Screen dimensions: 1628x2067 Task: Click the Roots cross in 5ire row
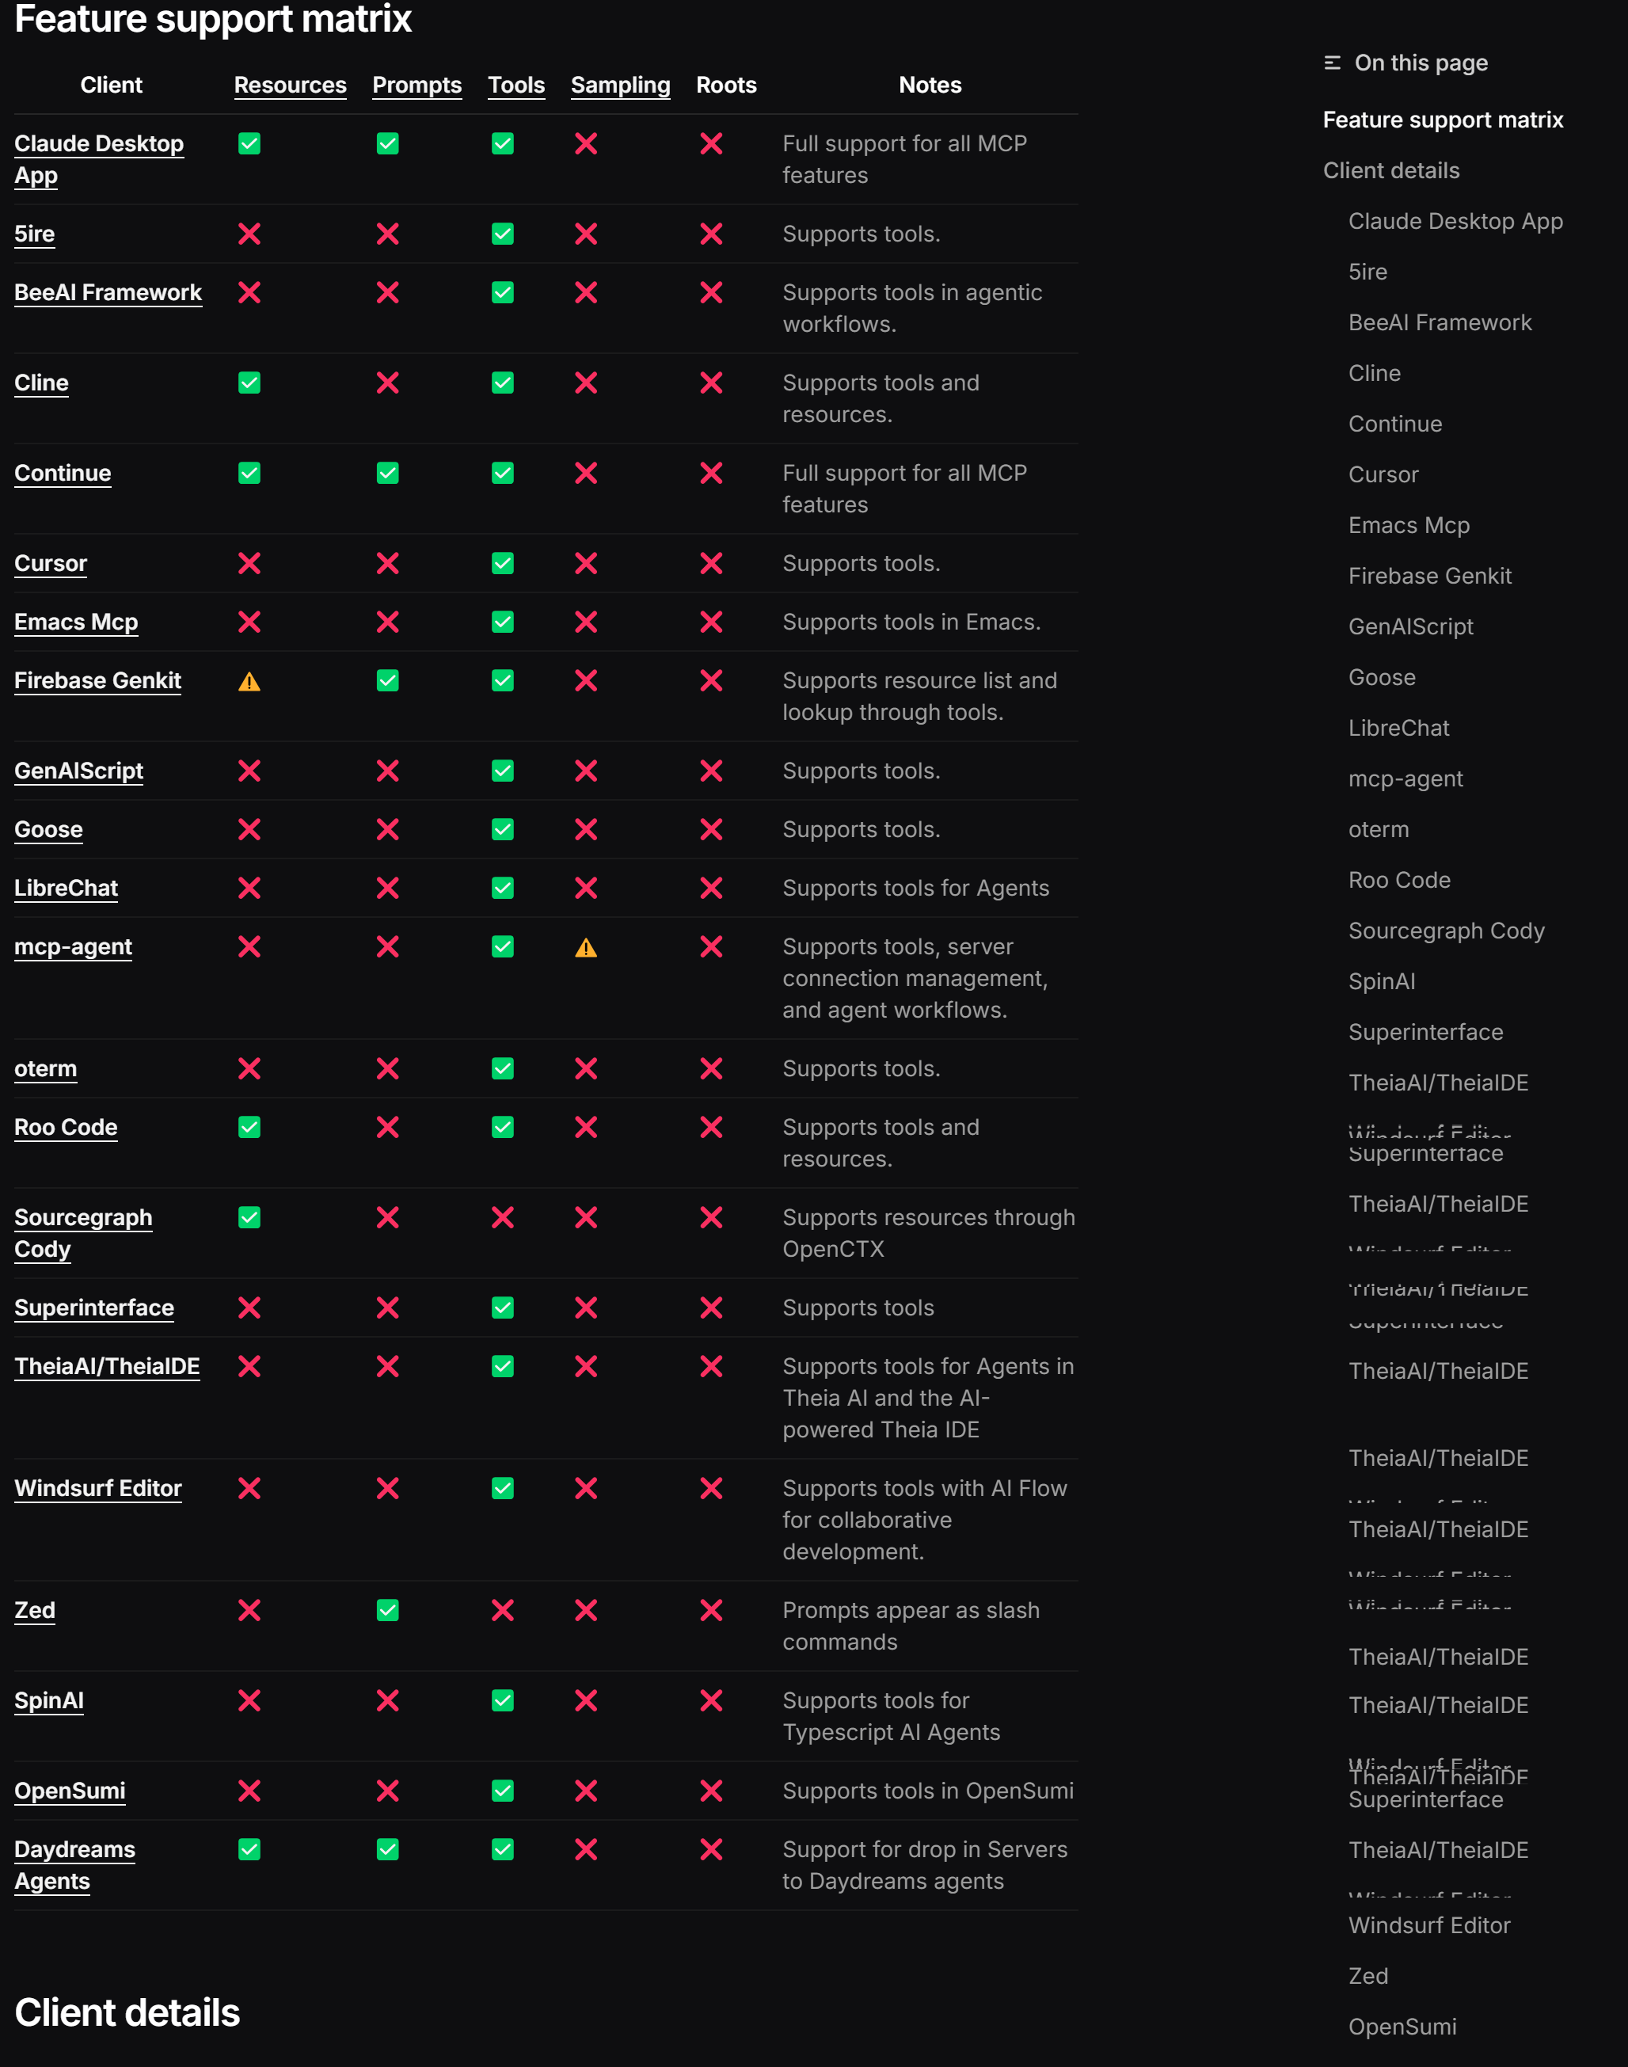click(x=711, y=234)
